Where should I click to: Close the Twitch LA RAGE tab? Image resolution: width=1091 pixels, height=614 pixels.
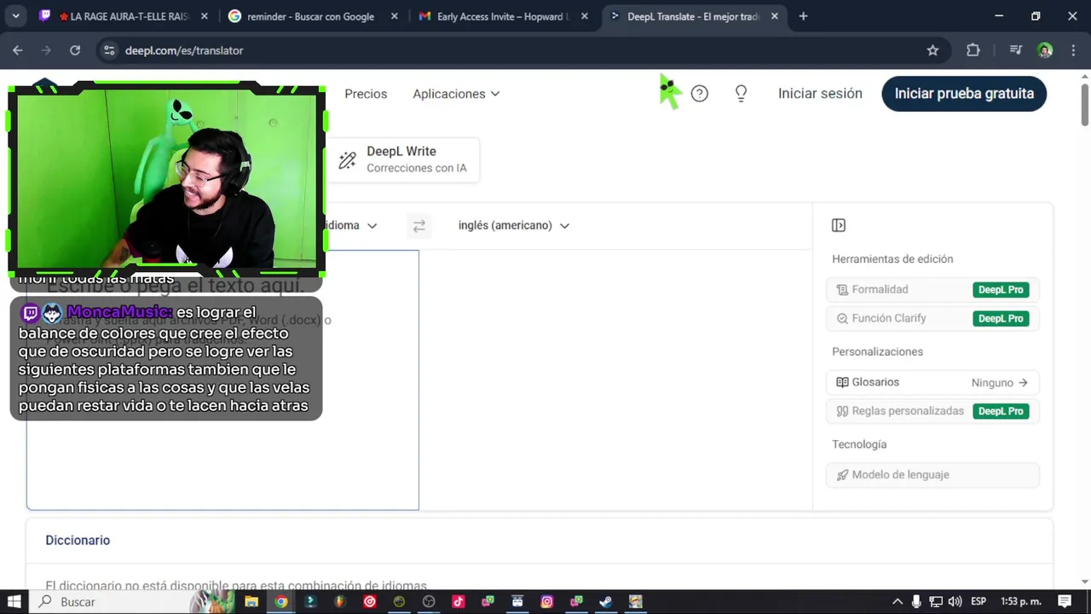(205, 16)
